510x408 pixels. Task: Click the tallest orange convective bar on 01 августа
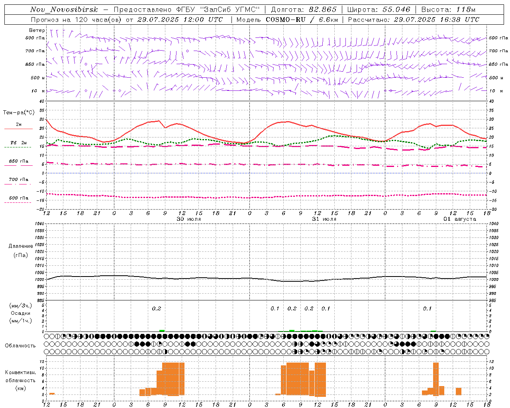(x=436, y=379)
